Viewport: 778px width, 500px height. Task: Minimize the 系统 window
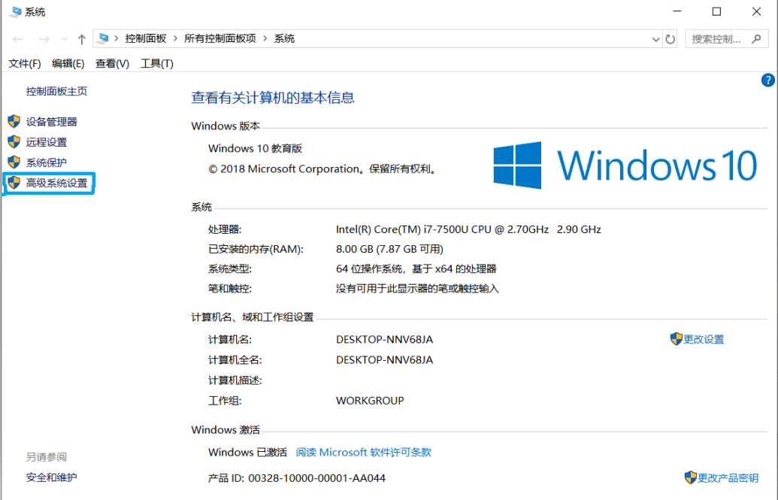pyautogui.click(x=677, y=11)
